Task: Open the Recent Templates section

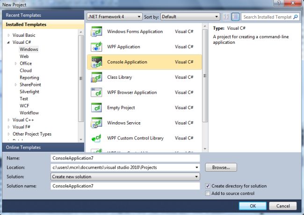Action: [43, 15]
